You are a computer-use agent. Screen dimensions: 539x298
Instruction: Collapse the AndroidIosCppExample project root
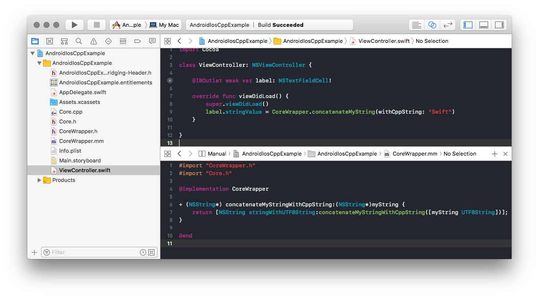[x=33, y=53]
